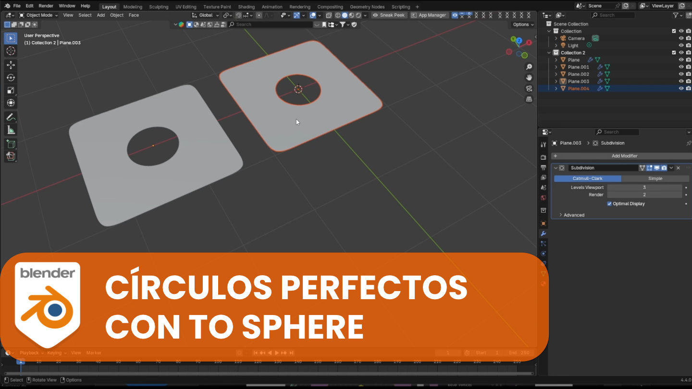Adjust the Render levels value field
Viewport: 692px width, 389px height.
(x=644, y=195)
